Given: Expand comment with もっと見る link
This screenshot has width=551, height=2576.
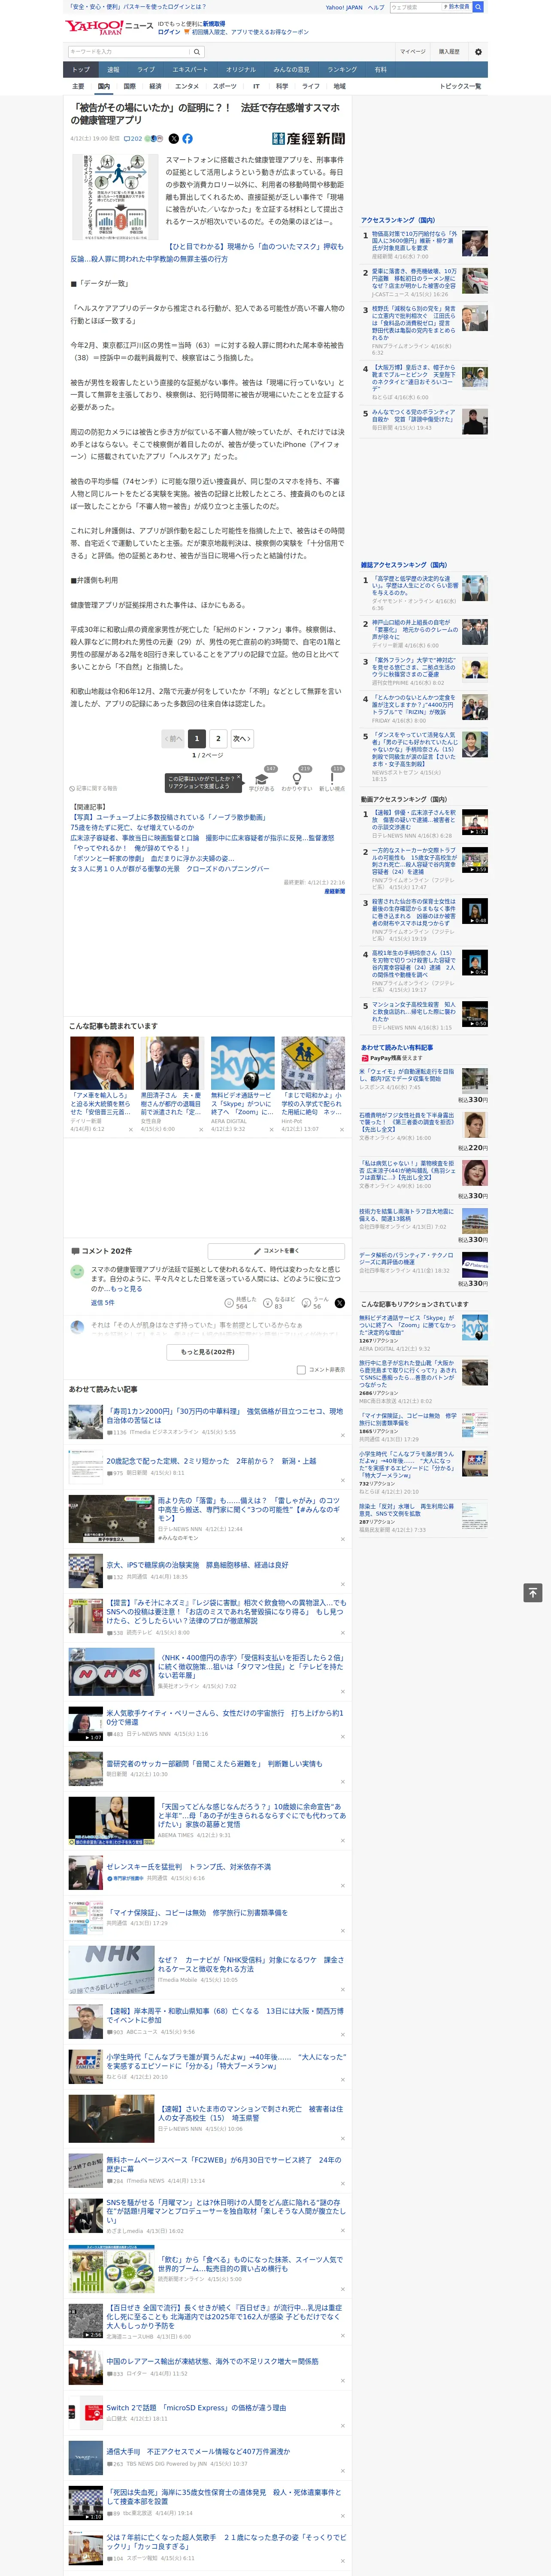Looking at the screenshot, I should [126, 1289].
